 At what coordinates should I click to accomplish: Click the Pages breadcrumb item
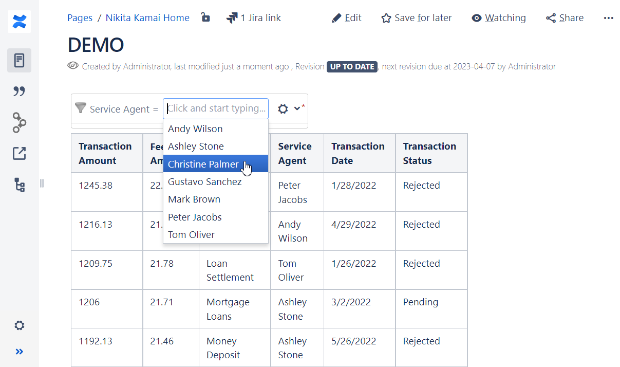tap(80, 17)
